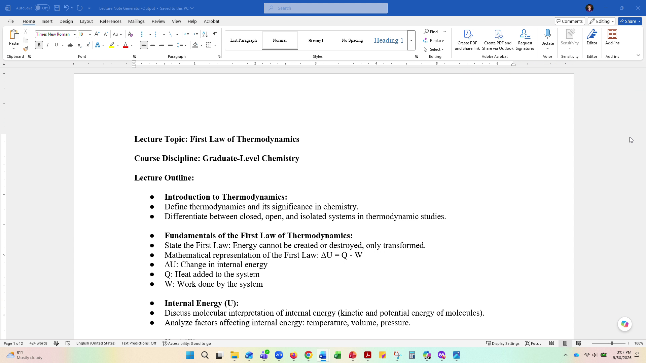Toggle Italic formatting button
Image resolution: width=646 pixels, height=363 pixels.
pyautogui.click(x=48, y=45)
